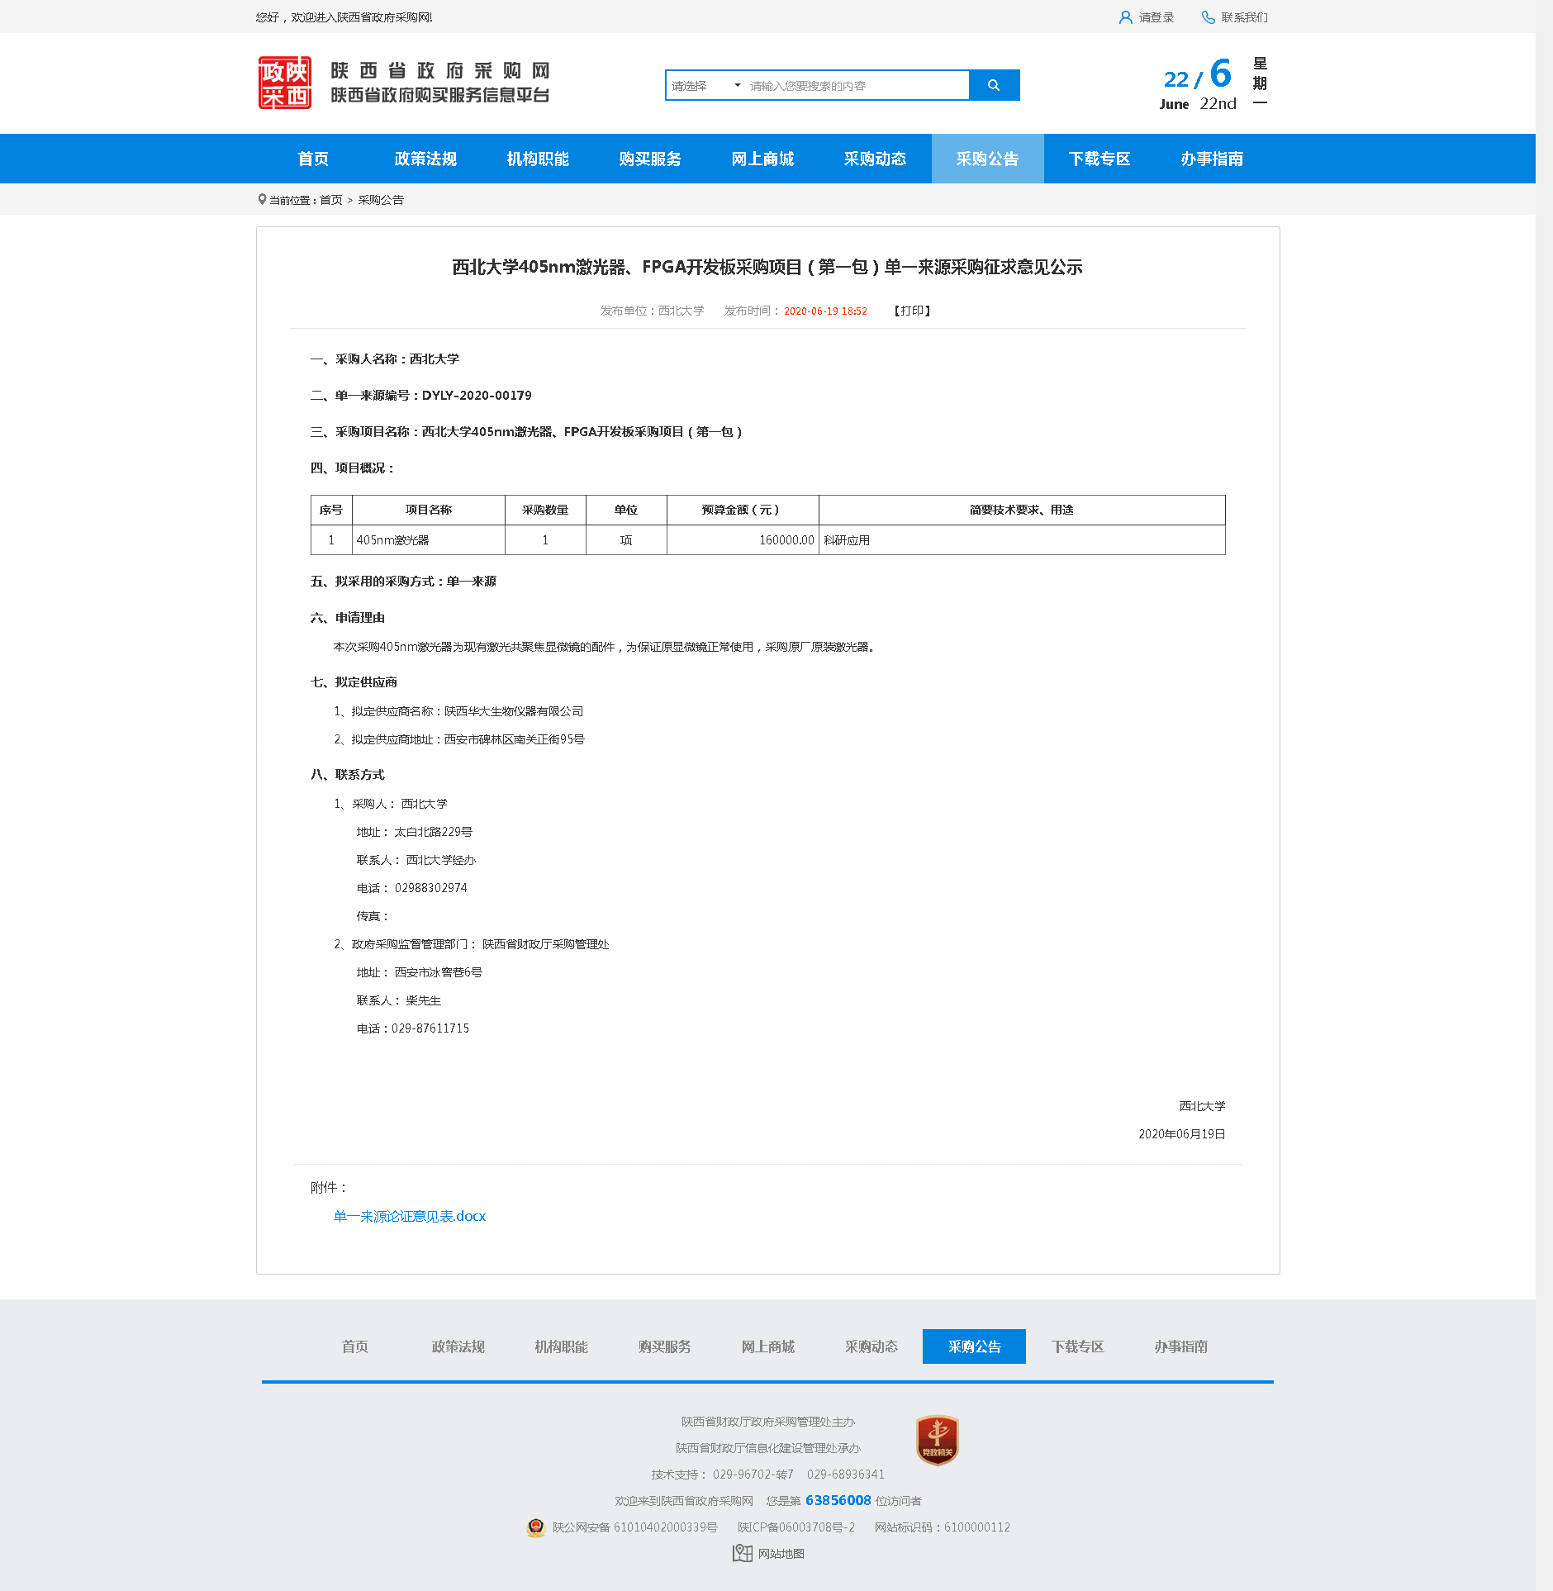1553x1591 pixels.
Task: Select 采购动态 in the footer navigation
Action: point(871,1346)
